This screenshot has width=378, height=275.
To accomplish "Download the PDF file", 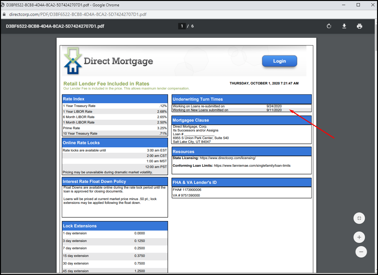I will tap(344, 26).
